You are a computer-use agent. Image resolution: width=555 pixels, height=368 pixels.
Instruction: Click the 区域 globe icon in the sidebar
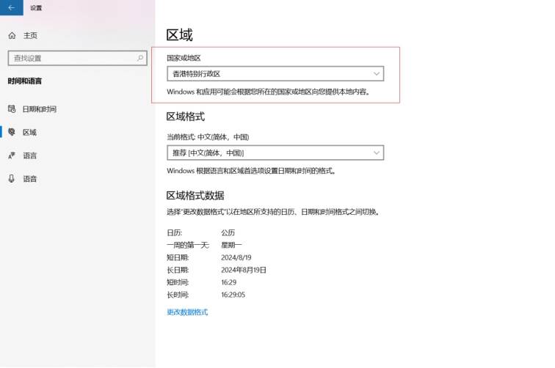(x=11, y=132)
